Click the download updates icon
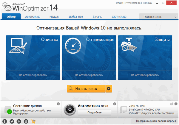This screenshot has height=125, width=179. (26, 121)
